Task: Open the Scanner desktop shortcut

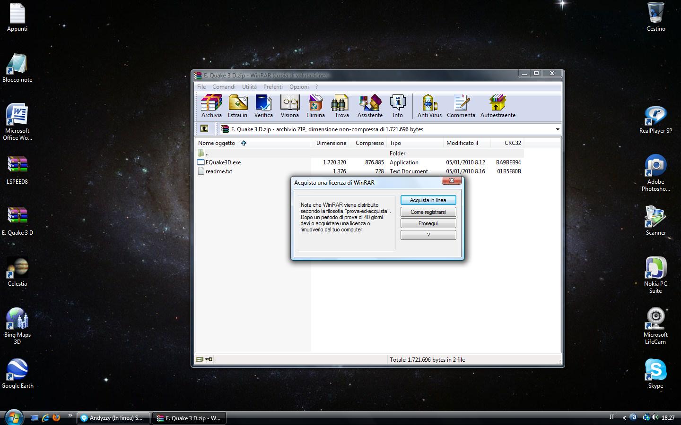Action: coord(656,221)
